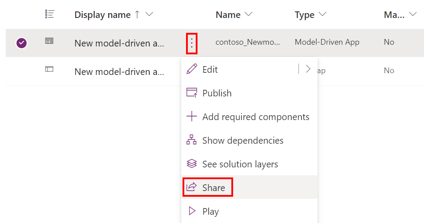Open the first New model-driven a... display name

[x=119, y=43]
